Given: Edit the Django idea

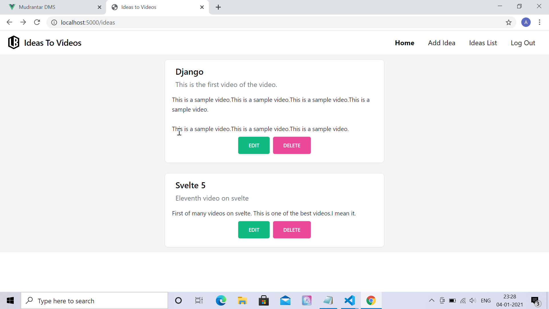Looking at the screenshot, I should pos(254,145).
